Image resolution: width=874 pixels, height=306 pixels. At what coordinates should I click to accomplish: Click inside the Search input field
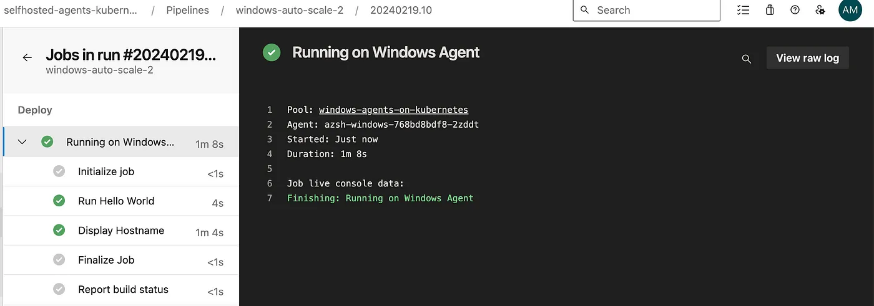[x=646, y=10]
